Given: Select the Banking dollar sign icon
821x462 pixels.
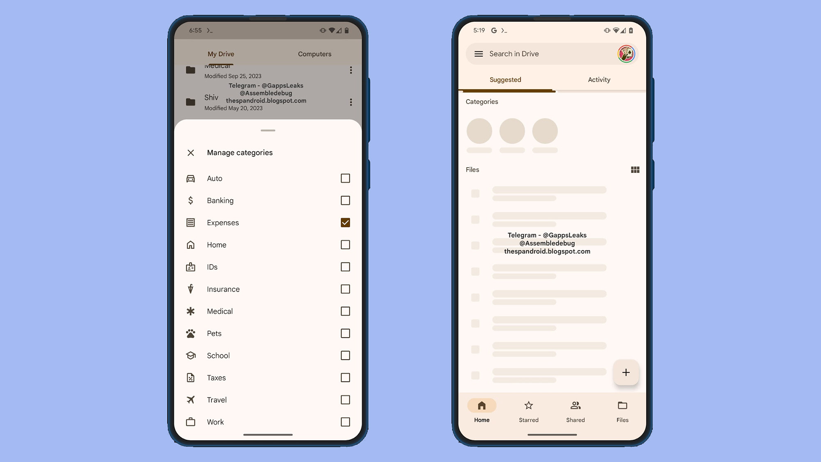Looking at the screenshot, I should (x=190, y=200).
